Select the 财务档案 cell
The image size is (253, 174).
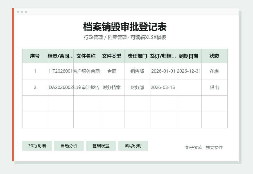tap(112, 88)
